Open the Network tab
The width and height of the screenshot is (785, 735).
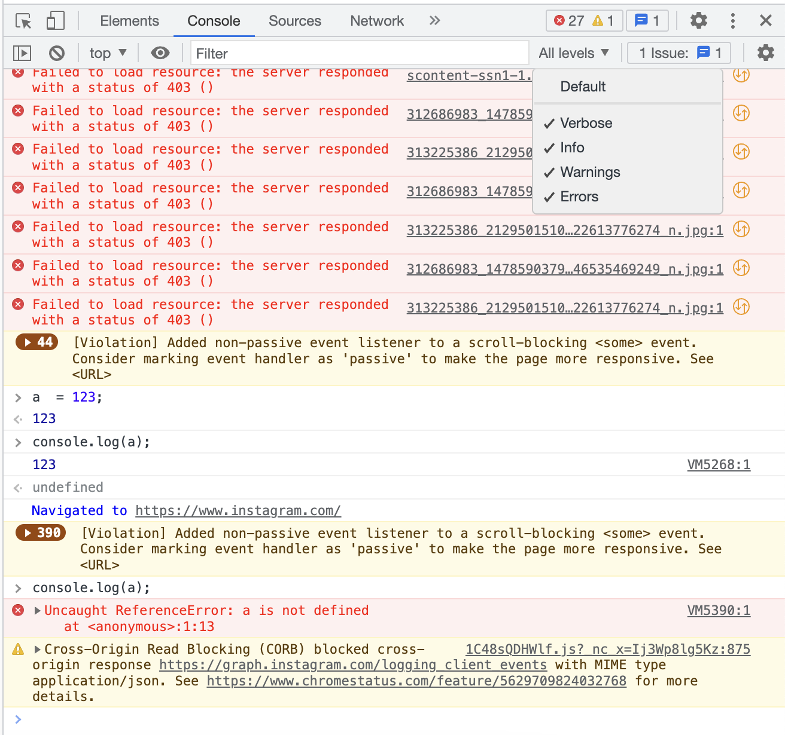point(377,21)
